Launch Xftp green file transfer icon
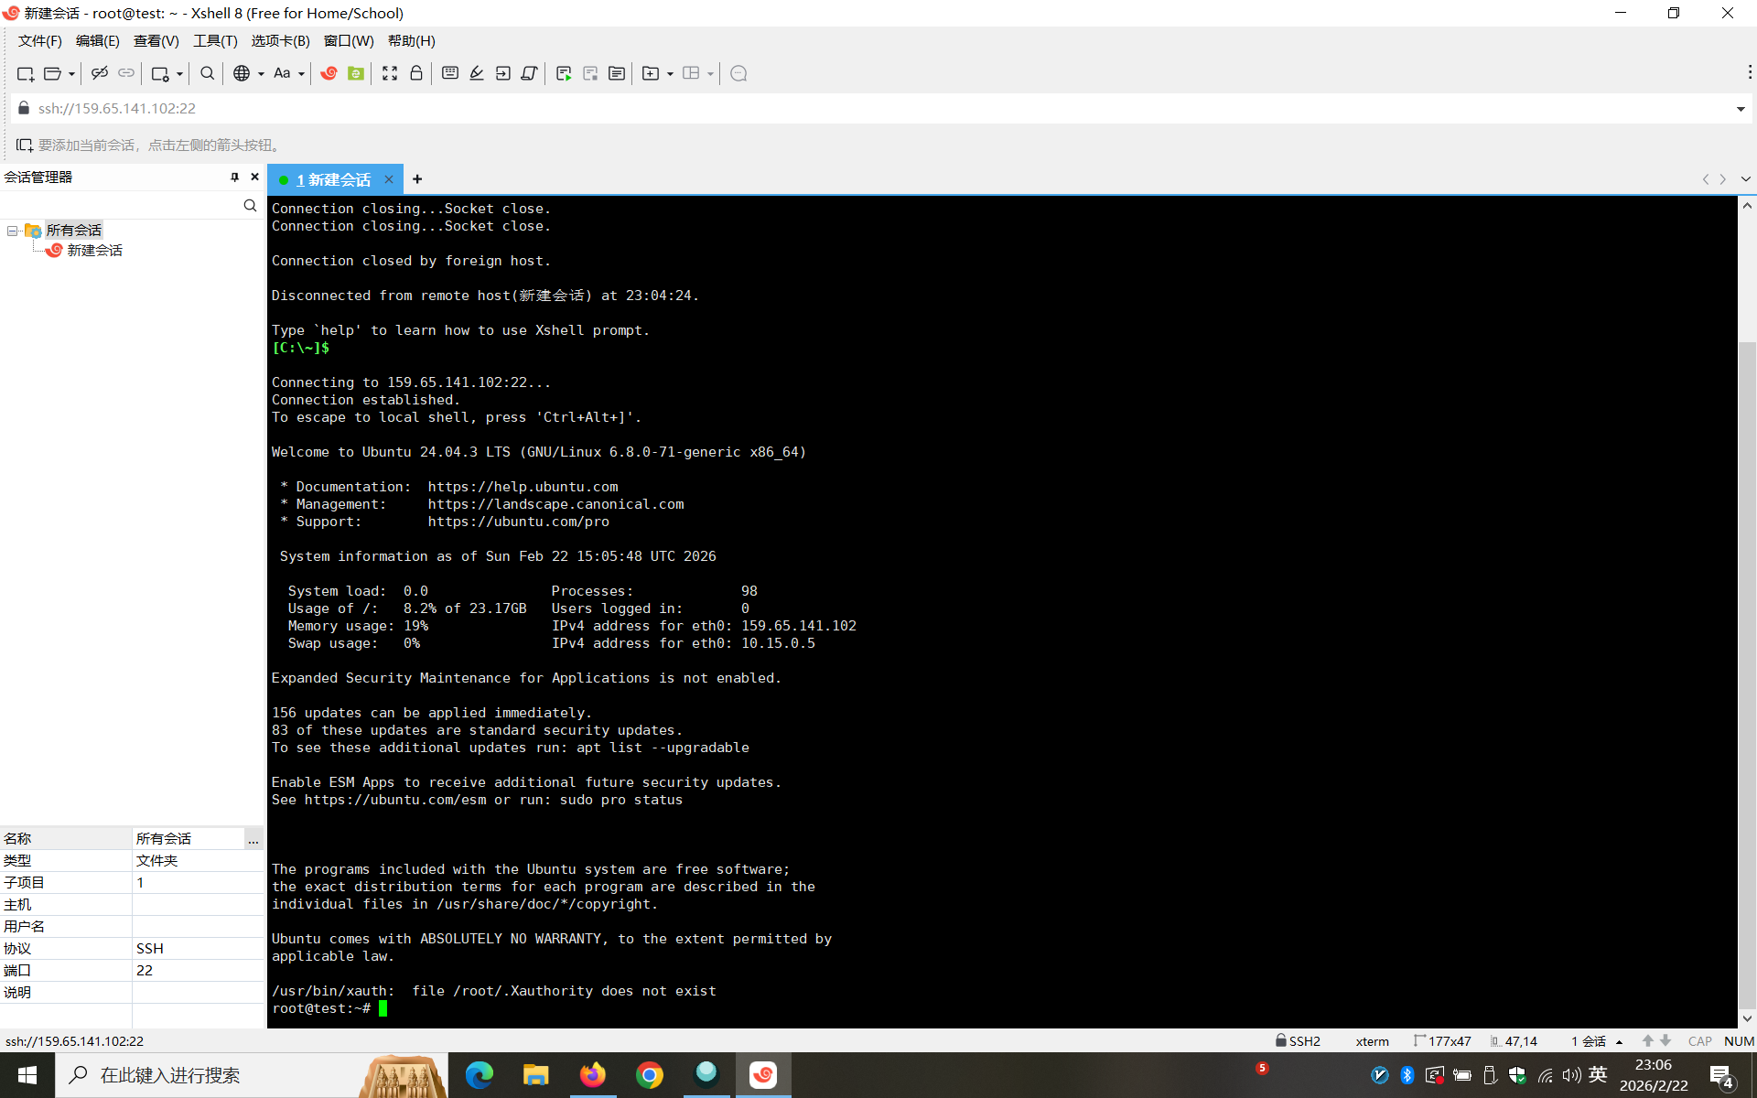 356,73
